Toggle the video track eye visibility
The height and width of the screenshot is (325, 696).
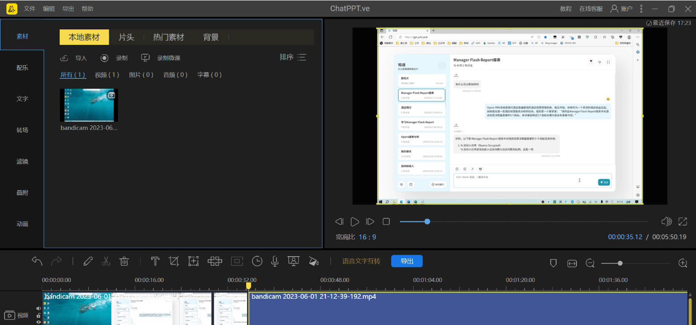click(38, 322)
